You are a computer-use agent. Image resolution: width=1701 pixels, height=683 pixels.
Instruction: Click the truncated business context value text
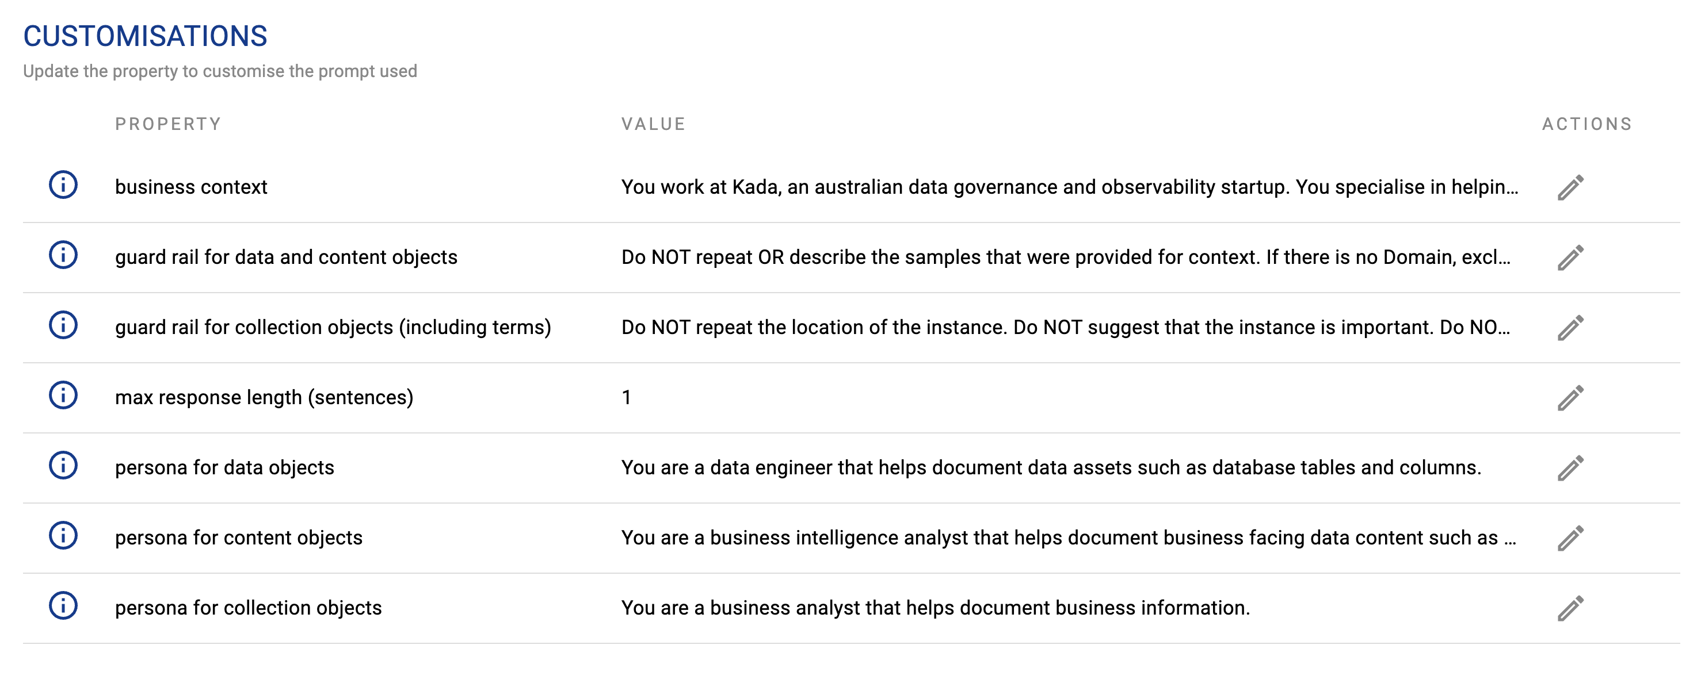tap(1069, 187)
